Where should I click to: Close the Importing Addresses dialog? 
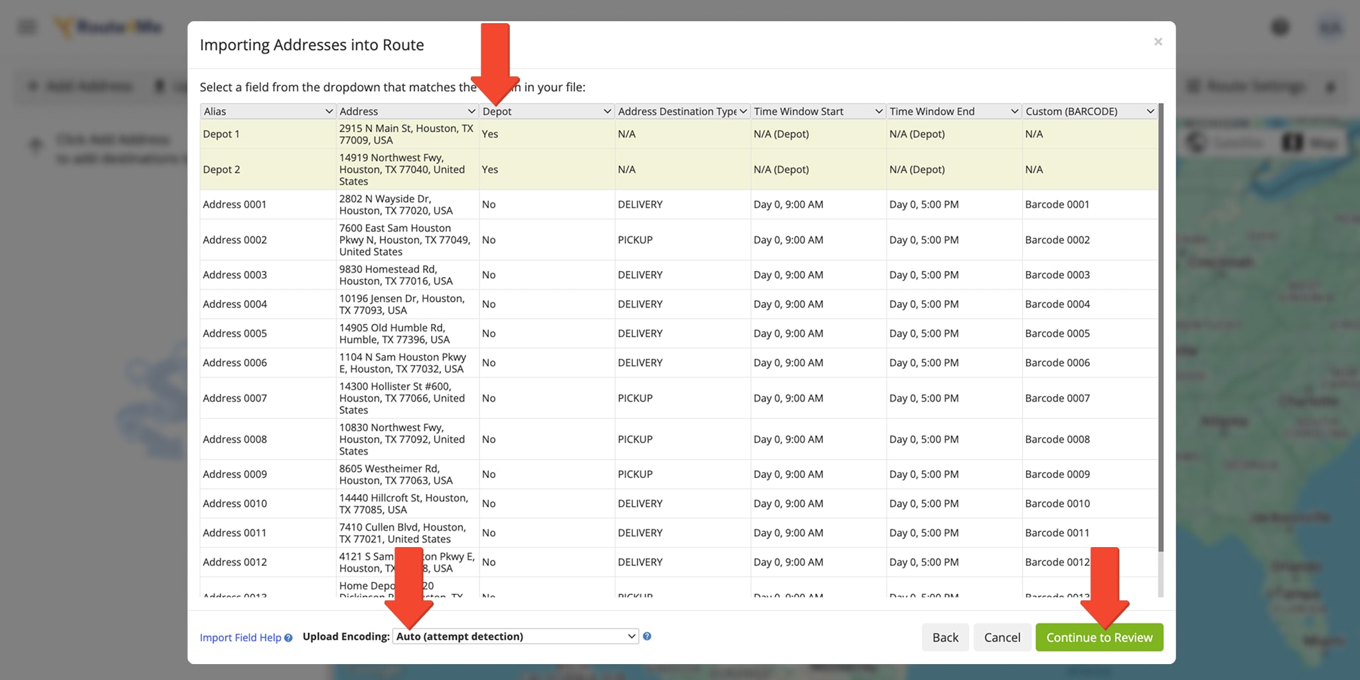pyautogui.click(x=1158, y=42)
